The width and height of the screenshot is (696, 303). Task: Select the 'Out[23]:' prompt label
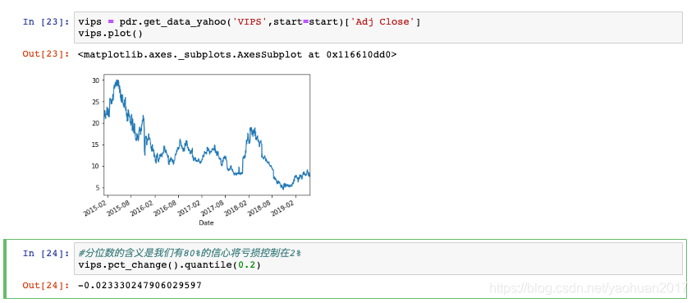pos(46,54)
